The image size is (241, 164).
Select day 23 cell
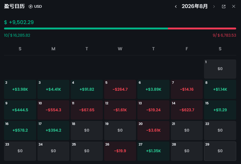[20, 151]
